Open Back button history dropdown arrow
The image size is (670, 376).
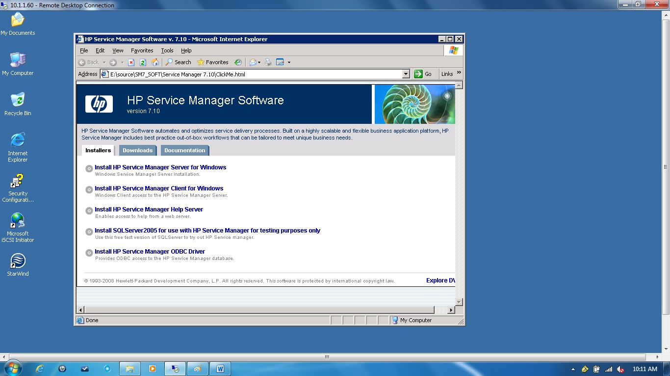pos(103,62)
